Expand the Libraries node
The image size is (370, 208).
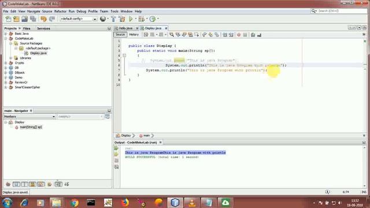[10, 58]
